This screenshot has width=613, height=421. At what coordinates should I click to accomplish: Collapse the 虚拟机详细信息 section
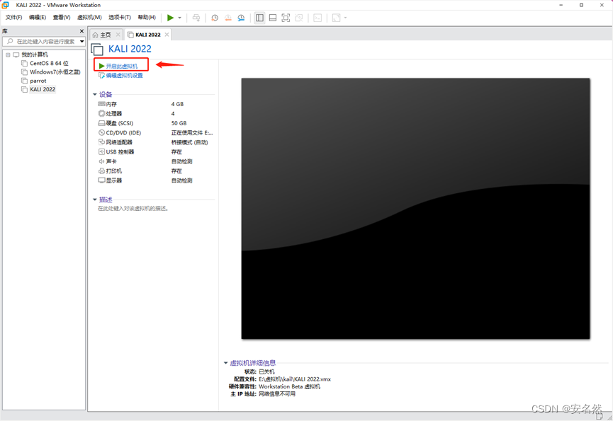point(225,363)
